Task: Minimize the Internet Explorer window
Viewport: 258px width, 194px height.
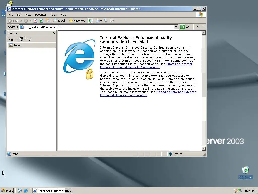Action: point(195,9)
